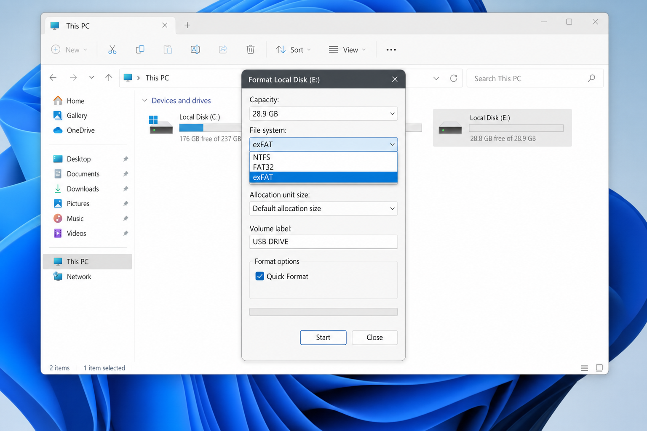Image resolution: width=647 pixels, height=431 pixels.
Task: Click Local Disk (E:) usage bar
Action: pos(516,128)
